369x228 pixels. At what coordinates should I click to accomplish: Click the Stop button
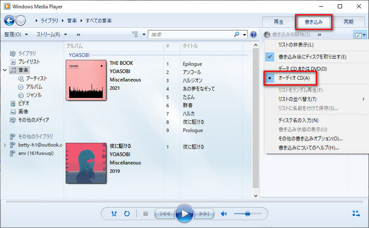(x=145, y=214)
